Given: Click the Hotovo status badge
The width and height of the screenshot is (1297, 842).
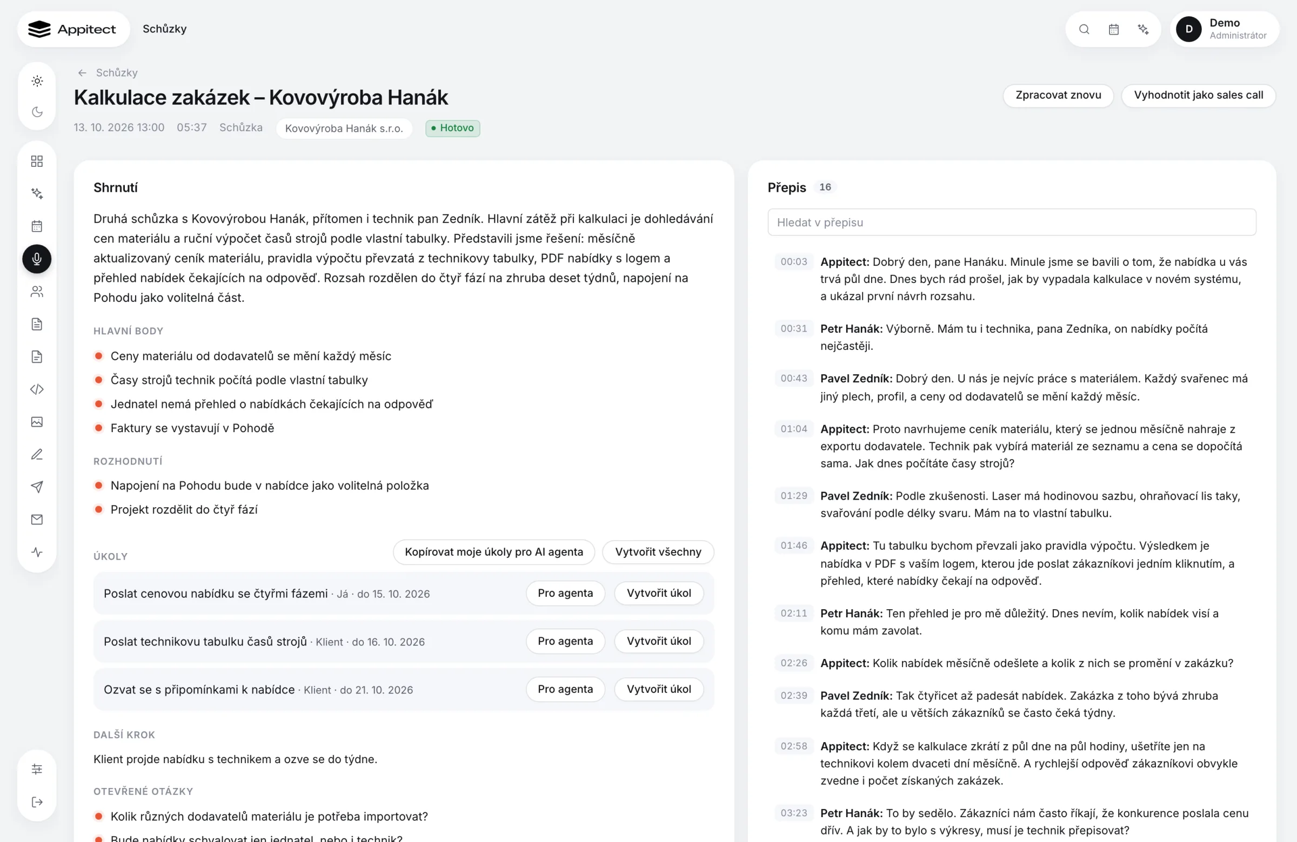Looking at the screenshot, I should click(x=453, y=129).
